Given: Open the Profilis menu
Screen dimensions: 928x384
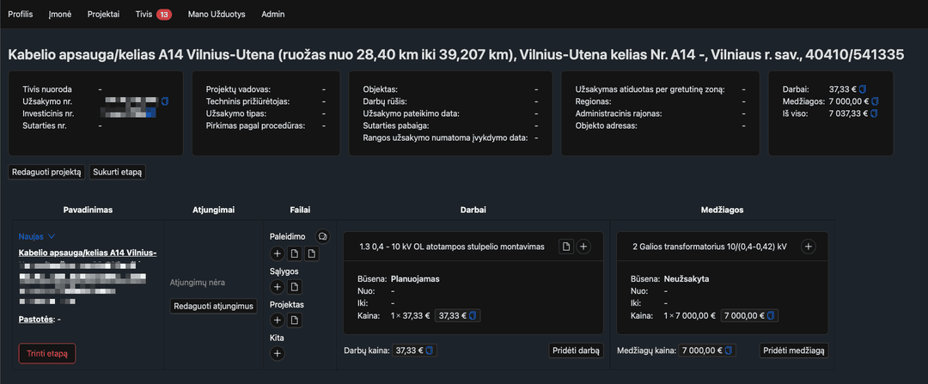Looking at the screenshot, I should pos(20,15).
